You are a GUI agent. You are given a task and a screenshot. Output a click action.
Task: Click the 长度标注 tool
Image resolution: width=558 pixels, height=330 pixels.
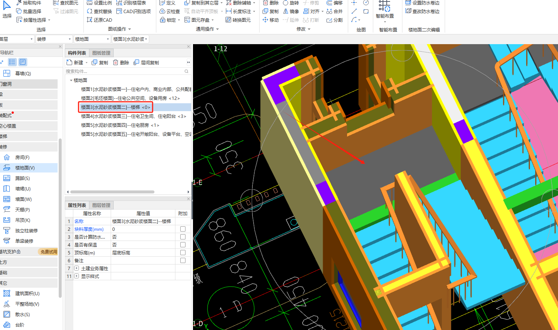click(x=238, y=11)
